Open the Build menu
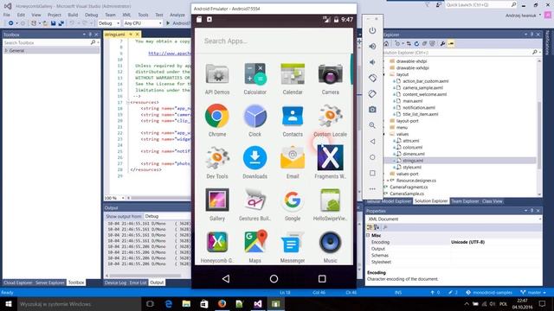Viewport: 554px width, 311px height. (x=73, y=15)
